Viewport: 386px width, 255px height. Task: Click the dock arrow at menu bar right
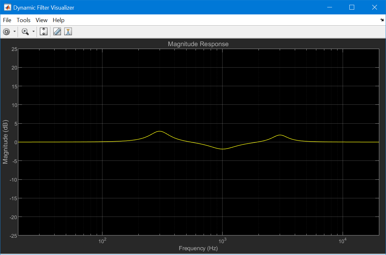click(x=382, y=20)
